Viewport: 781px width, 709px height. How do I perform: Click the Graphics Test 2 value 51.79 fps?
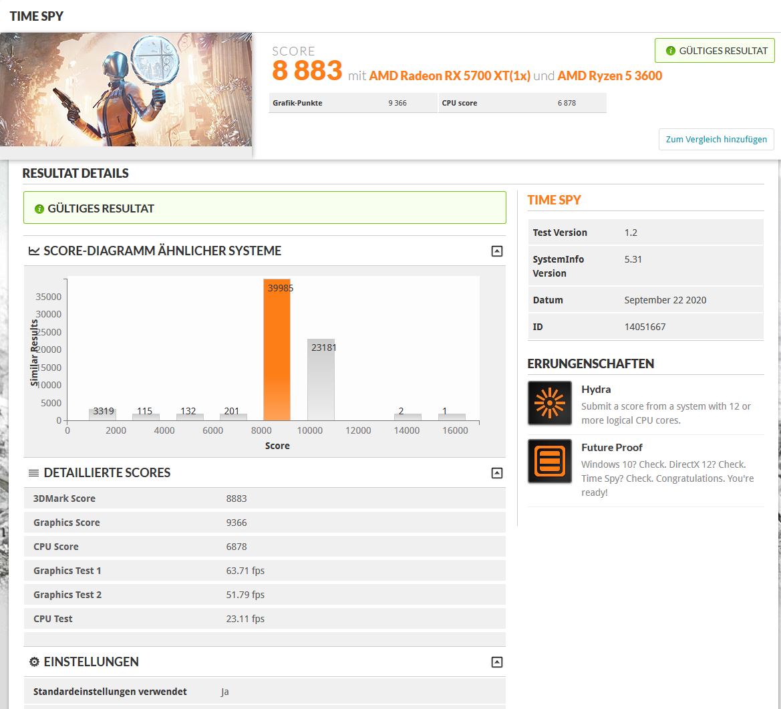coord(245,595)
